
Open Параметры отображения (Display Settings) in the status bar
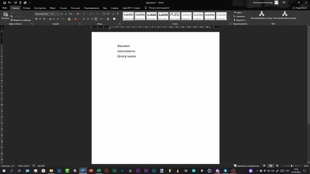pyautogui.click(x=247, y=166)
